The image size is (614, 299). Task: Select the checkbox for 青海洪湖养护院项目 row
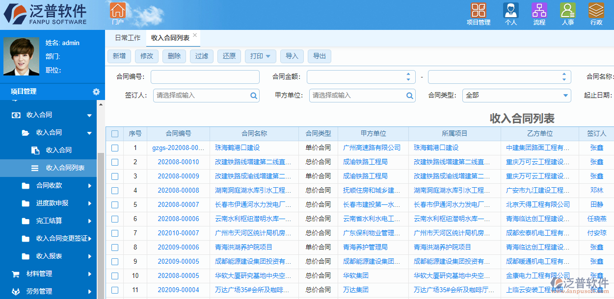tap(116, 247)
